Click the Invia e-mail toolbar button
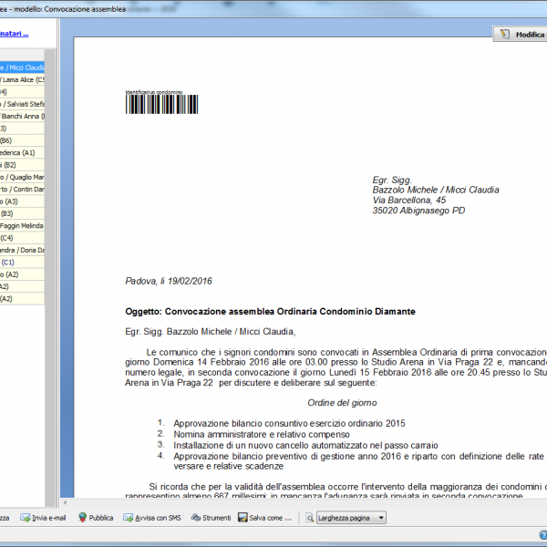Viewport: 547px width, 547px height. (43, 518)
